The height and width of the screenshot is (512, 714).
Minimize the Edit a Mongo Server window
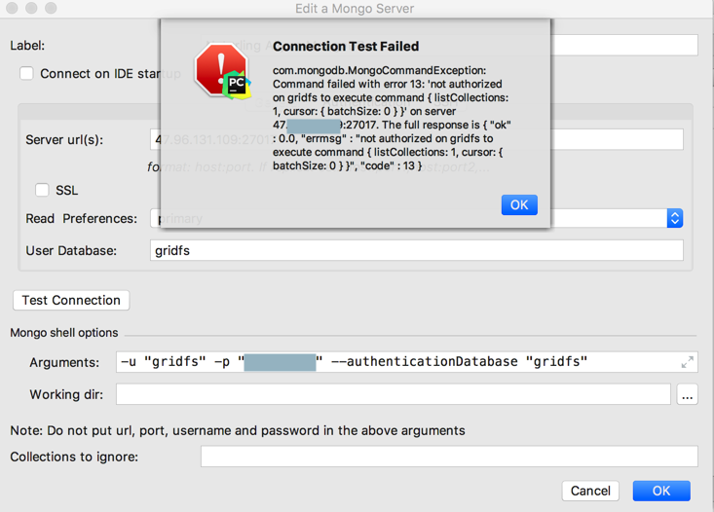tap(30, 9)
